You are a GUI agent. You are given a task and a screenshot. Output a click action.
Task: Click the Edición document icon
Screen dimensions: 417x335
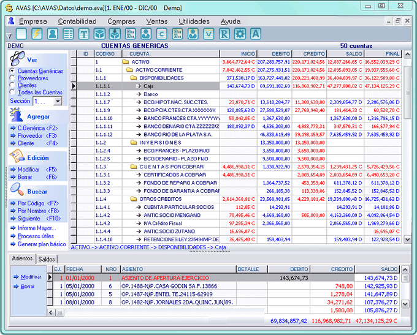point(17,157)
